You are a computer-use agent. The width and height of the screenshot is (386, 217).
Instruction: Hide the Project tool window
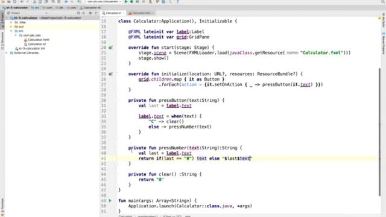96,13
